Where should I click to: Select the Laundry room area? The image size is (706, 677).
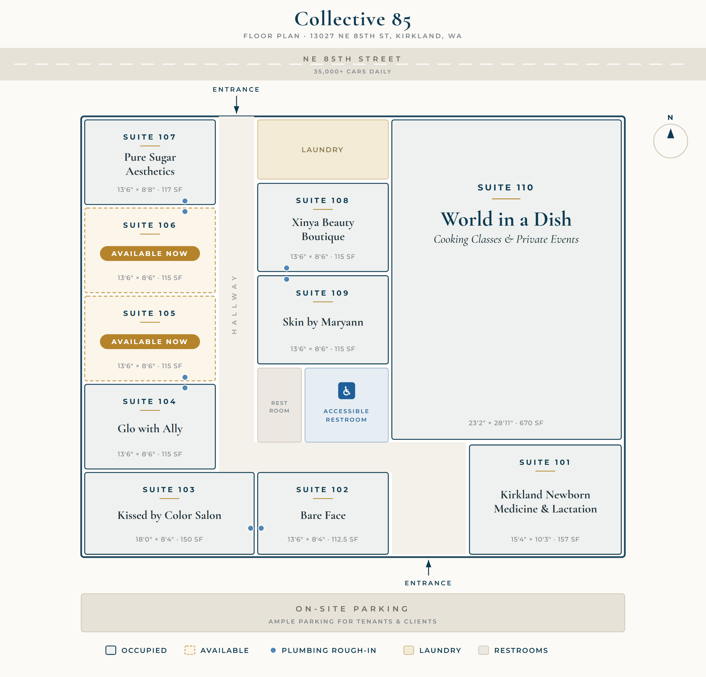coord(323,150)
